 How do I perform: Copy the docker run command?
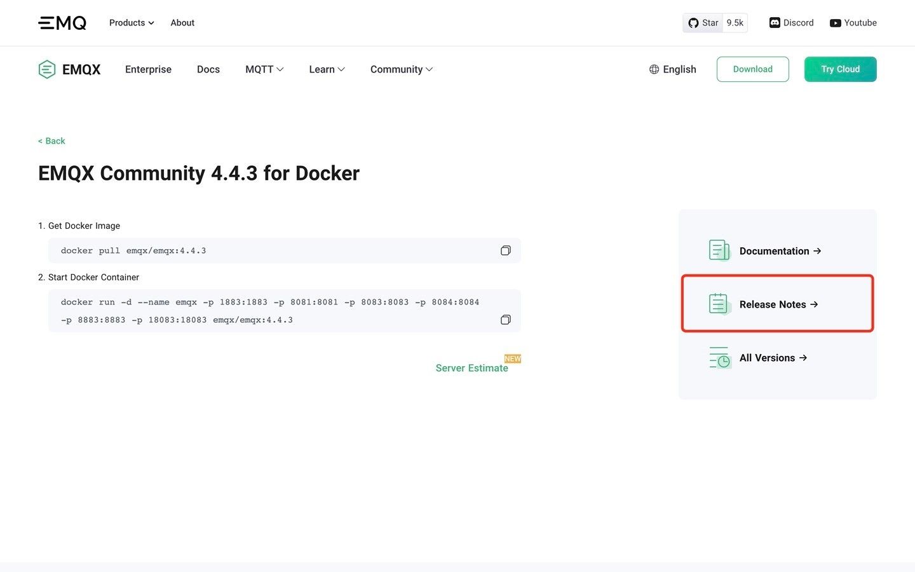(x=505, y=320)
